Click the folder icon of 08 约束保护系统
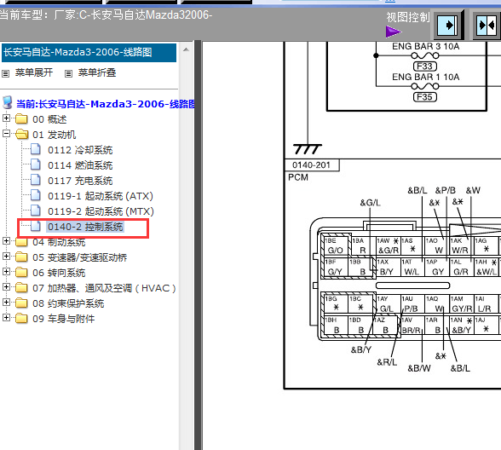 [21, 303]
